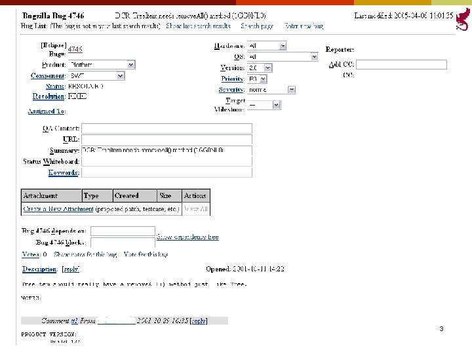Click the Component label link
The height and width of the screenshot is (354, 472).
click(48, 75)
